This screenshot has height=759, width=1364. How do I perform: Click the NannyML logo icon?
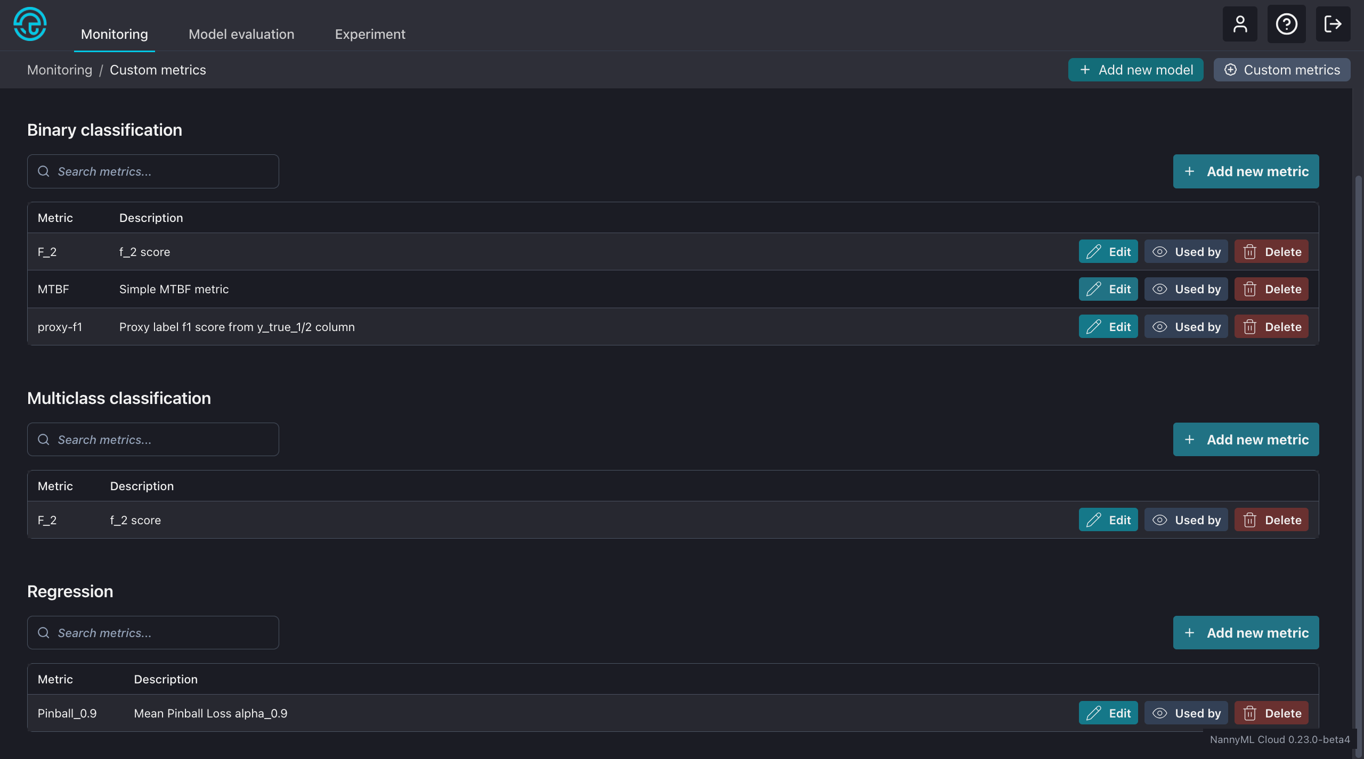(30, 24)
